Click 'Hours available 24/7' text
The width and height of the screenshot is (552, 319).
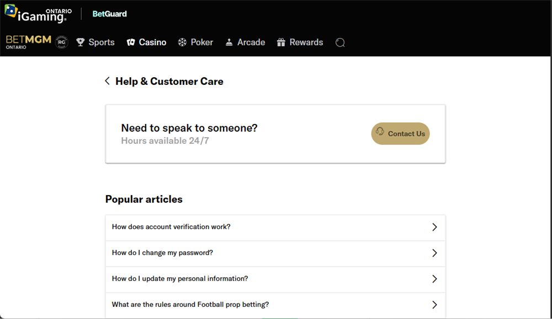pos(165,140)
